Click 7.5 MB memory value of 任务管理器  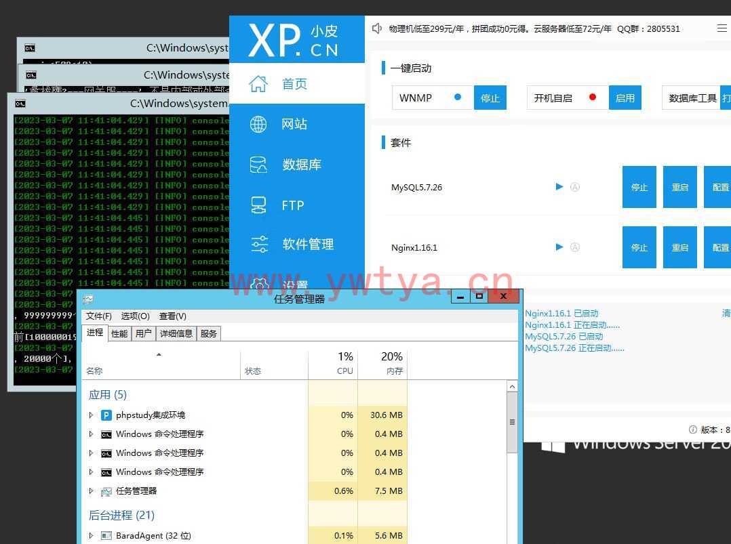coord(389,491)
